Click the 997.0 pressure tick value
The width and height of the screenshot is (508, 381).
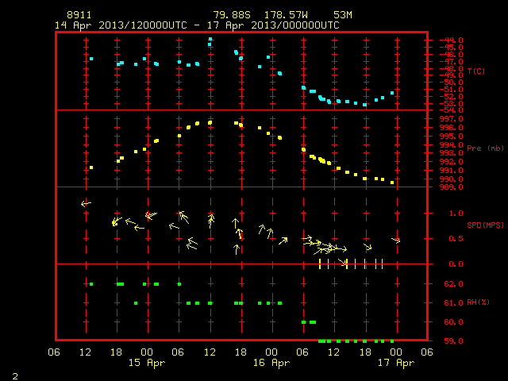(451, 119)
